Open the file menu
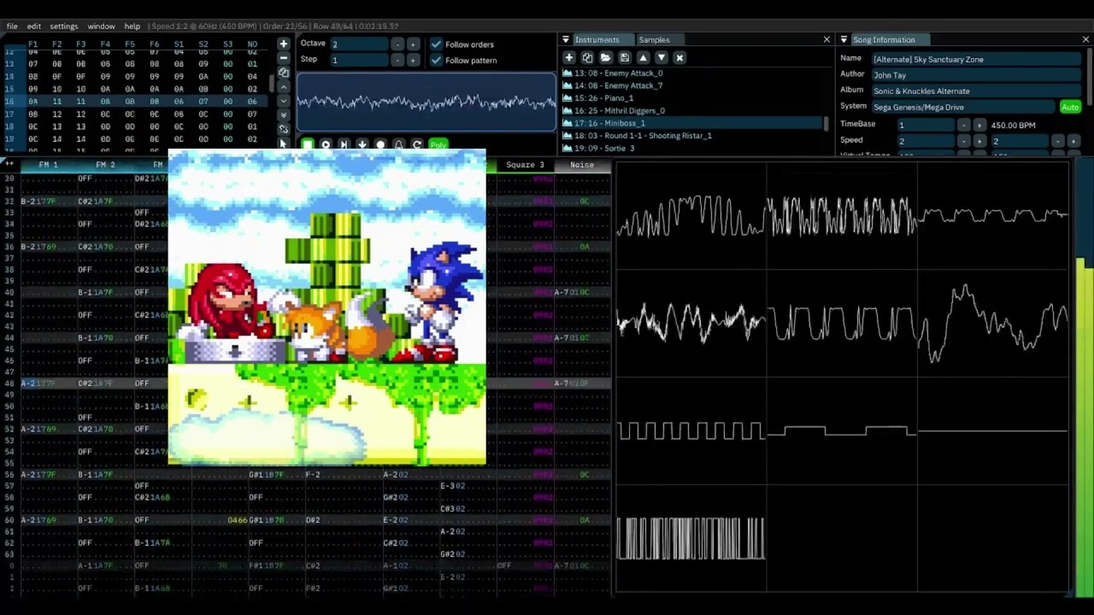Screen dimensions: 1094x615 12,26
